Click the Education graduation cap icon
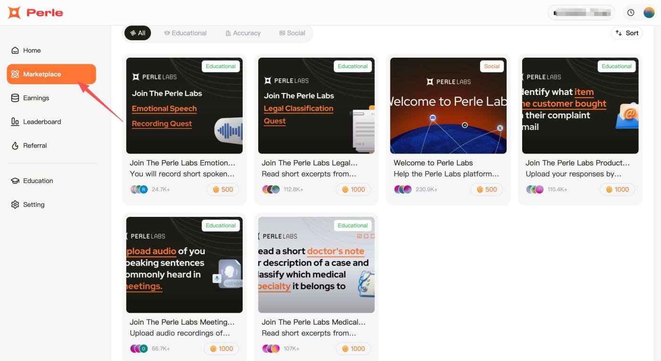The image size is (661, 361). pyautogui.click(x=15, y=181)
